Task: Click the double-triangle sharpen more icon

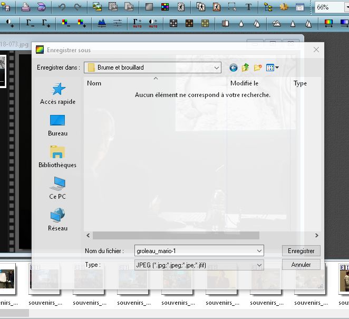Action: click(x=308, y=23)
